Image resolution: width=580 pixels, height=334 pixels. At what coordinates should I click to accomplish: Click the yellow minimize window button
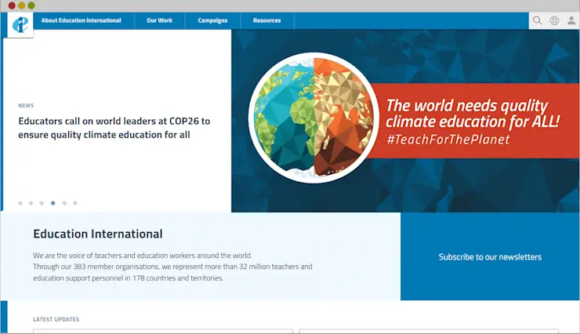(x=21, y=5)
